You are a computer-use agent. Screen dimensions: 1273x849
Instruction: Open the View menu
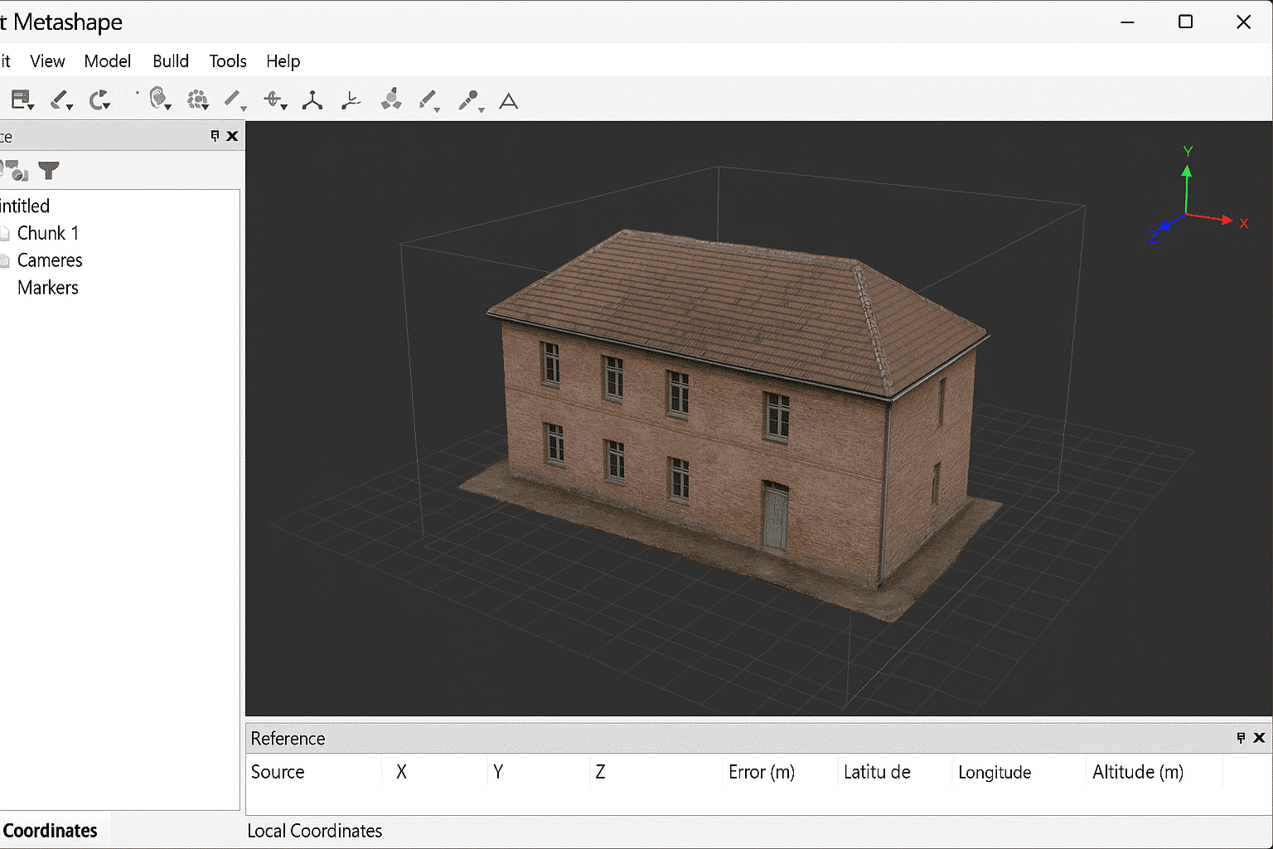[x=47, y=61]
